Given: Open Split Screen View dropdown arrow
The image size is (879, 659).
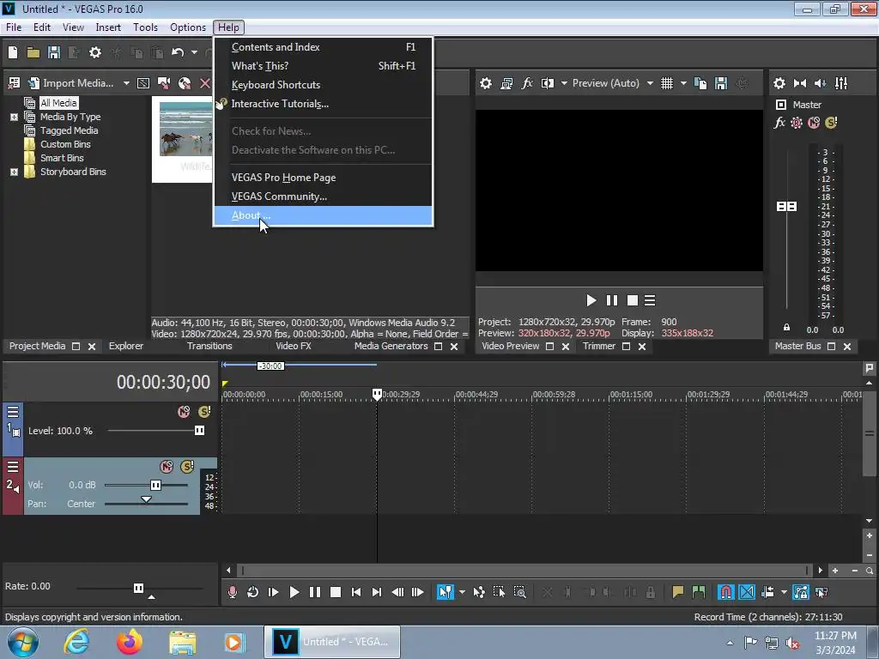Looking at the screenshot, I should 564,83.
